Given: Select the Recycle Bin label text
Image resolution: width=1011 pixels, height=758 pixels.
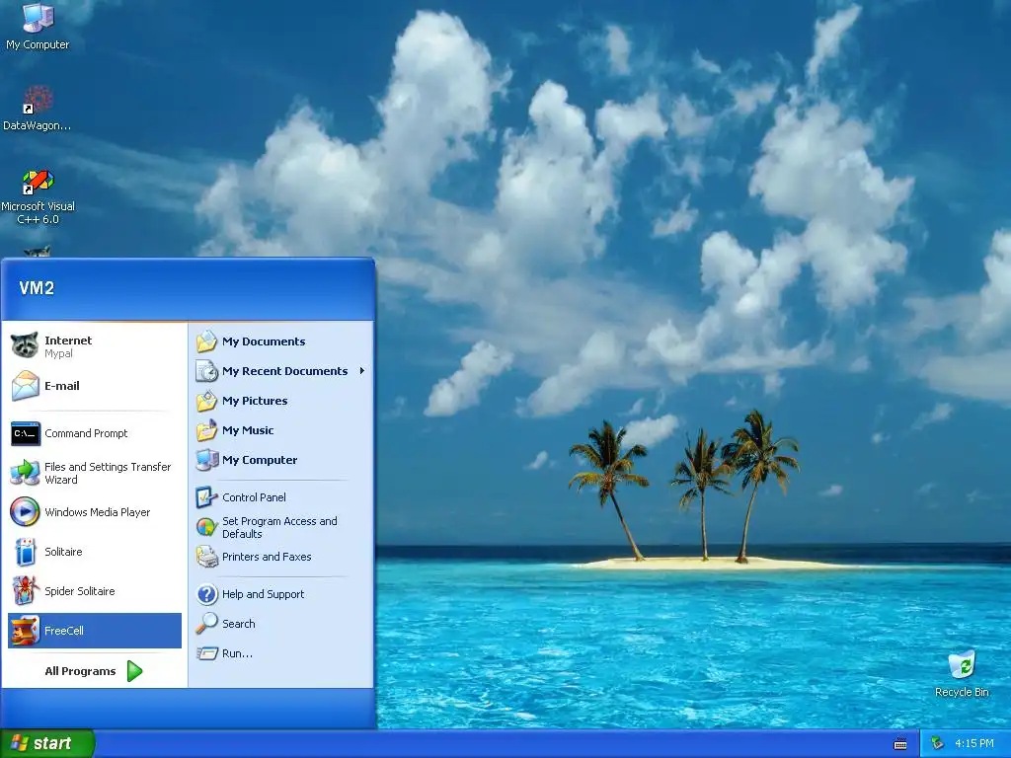Looking at the screenshot, I should (x=962, y=692).
